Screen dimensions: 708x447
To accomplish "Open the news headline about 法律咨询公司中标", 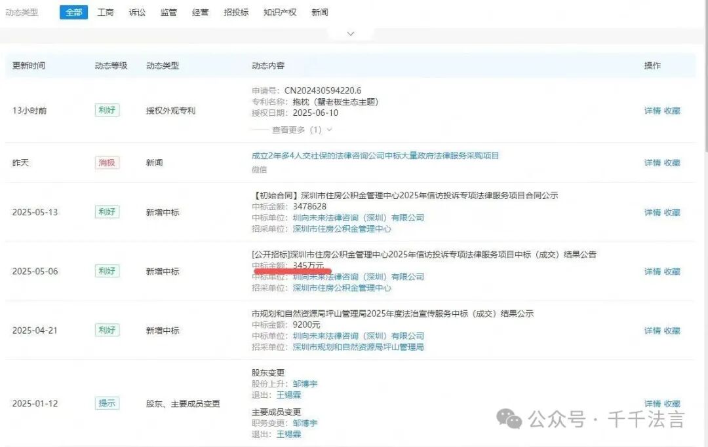I will point(375,156).
